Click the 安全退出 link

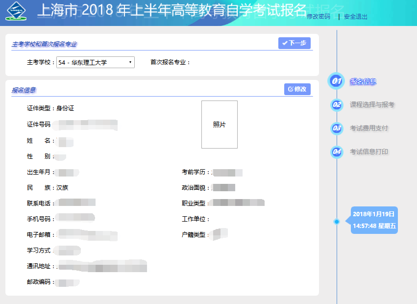(x=356, y=17)
